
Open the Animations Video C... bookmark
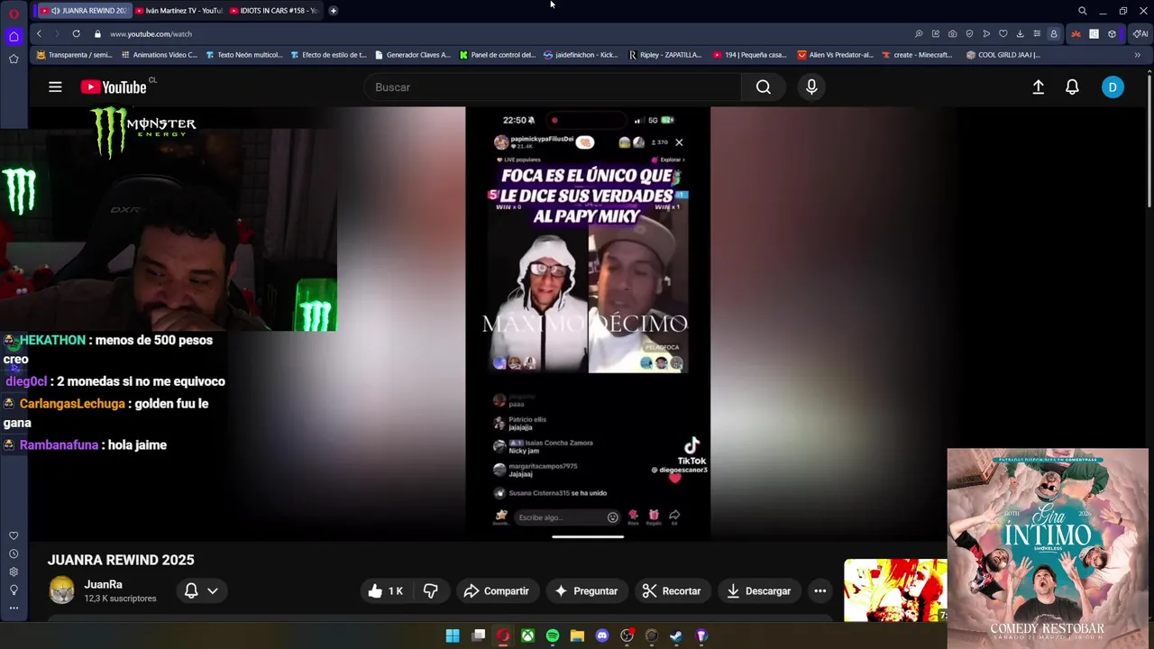click(x=160, y=54)
